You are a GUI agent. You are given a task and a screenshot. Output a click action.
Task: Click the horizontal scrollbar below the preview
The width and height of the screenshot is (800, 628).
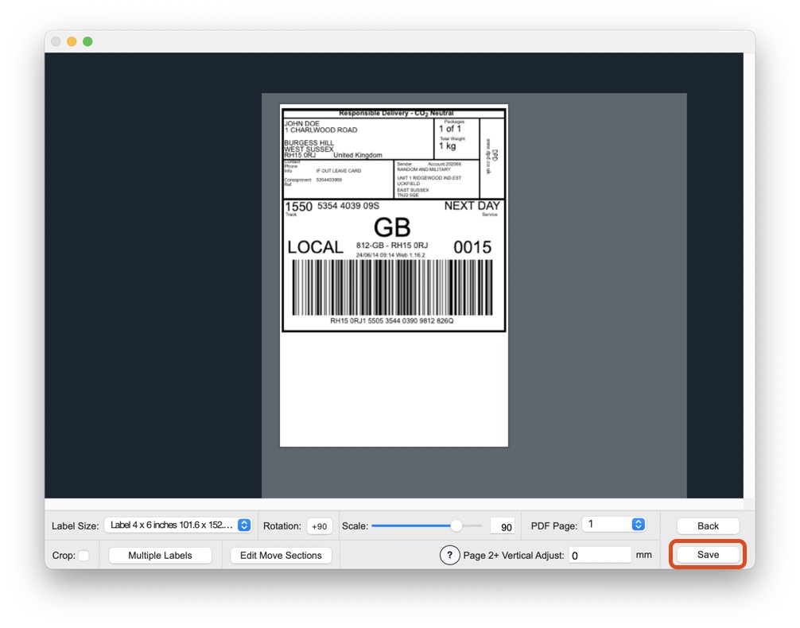[x=394, y=504]
